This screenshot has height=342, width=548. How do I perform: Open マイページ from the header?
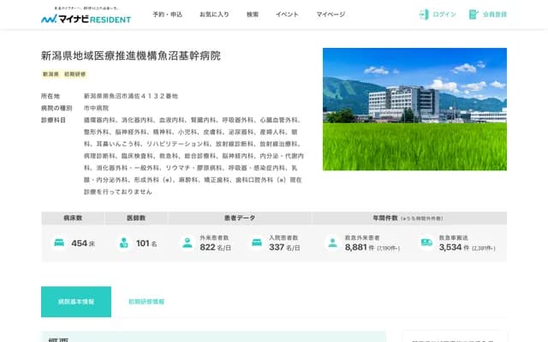coord(330,15)
